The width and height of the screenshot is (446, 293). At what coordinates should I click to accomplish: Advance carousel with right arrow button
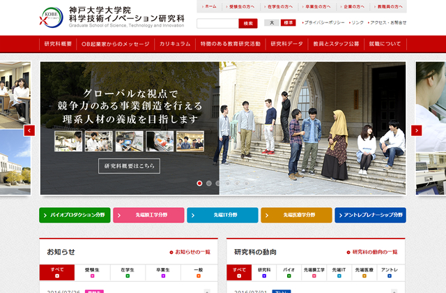tap(416, 130)
